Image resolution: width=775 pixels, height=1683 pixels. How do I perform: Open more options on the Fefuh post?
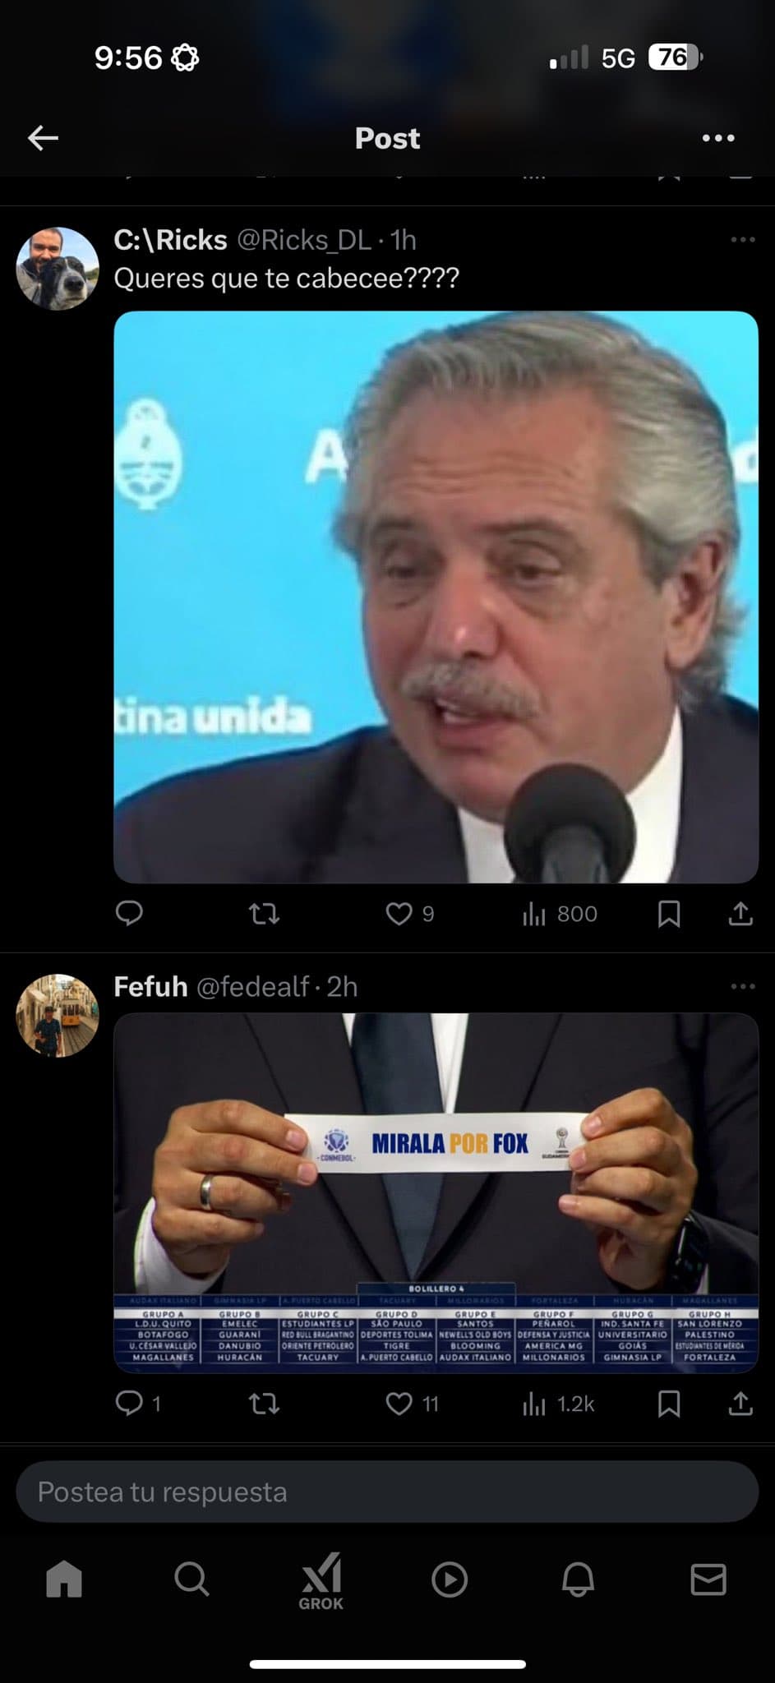(742, 986)
